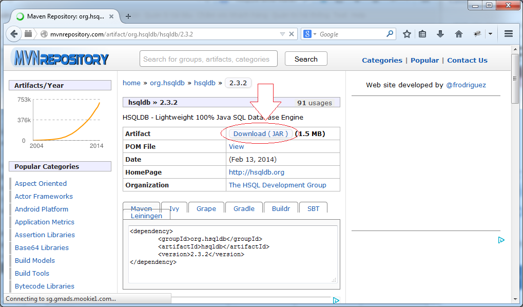Open a new tab with plus button

click(x=128, y=16)
